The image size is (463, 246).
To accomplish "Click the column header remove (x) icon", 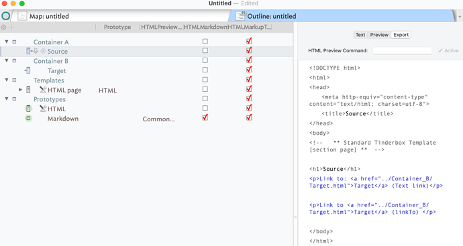I will coord(3,27).
